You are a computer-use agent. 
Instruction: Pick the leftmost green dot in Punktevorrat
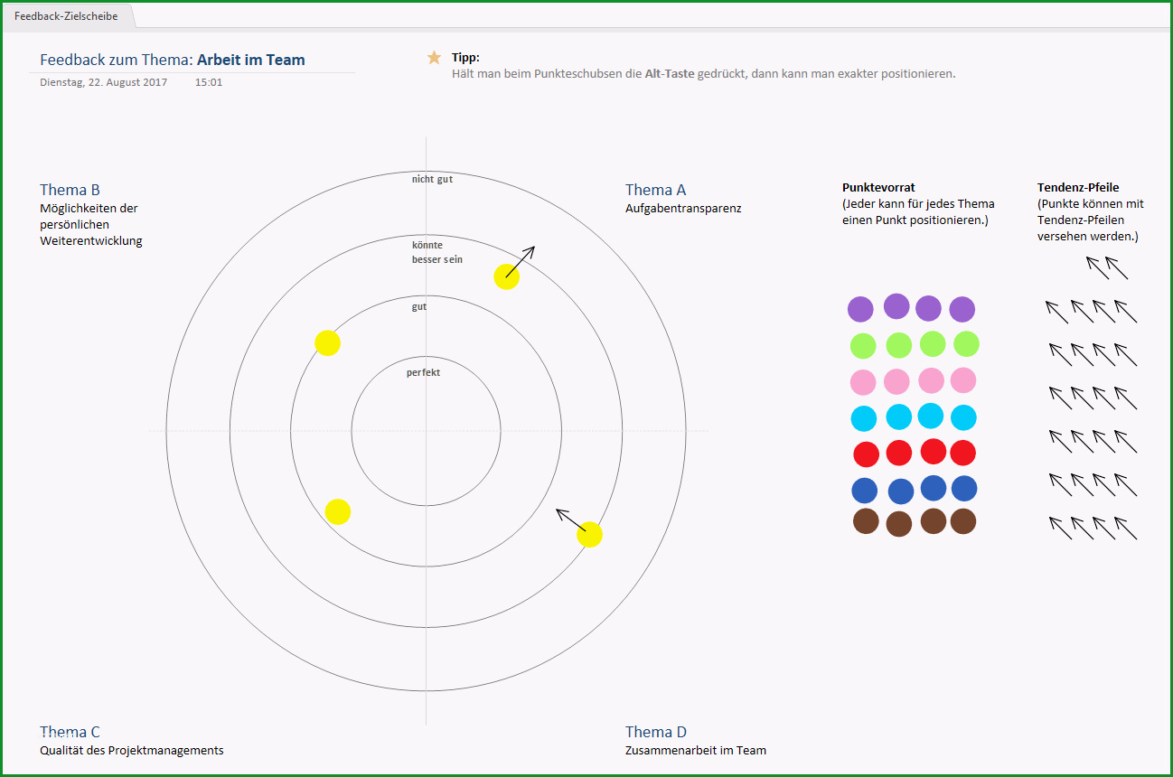(x=863, y=346)
